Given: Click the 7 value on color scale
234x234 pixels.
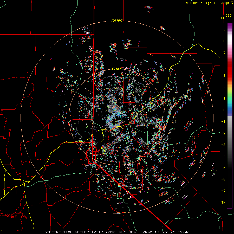Looking at the screenshot, I should coord(224,29).
